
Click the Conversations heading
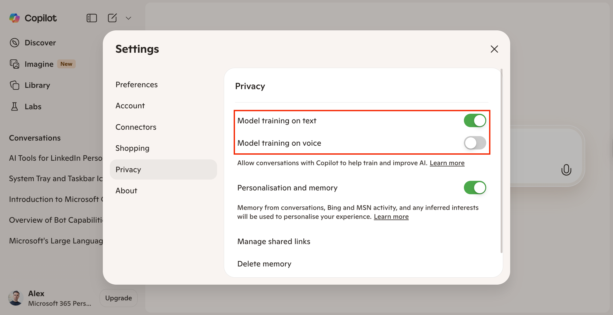(x=35, y=138)
